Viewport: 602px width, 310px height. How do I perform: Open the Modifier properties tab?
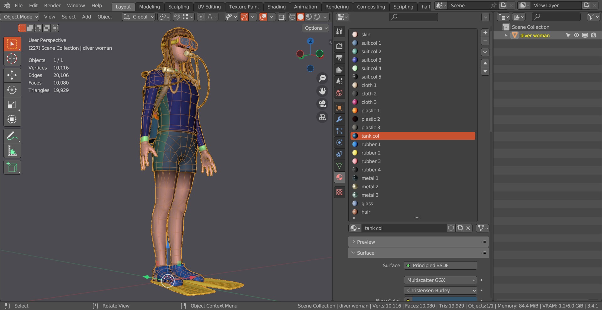pos(339,119)
